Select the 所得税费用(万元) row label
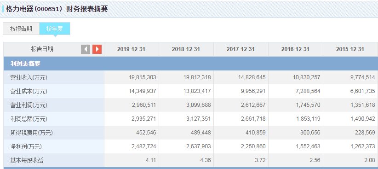378x169 pixels. coord(32,133)
